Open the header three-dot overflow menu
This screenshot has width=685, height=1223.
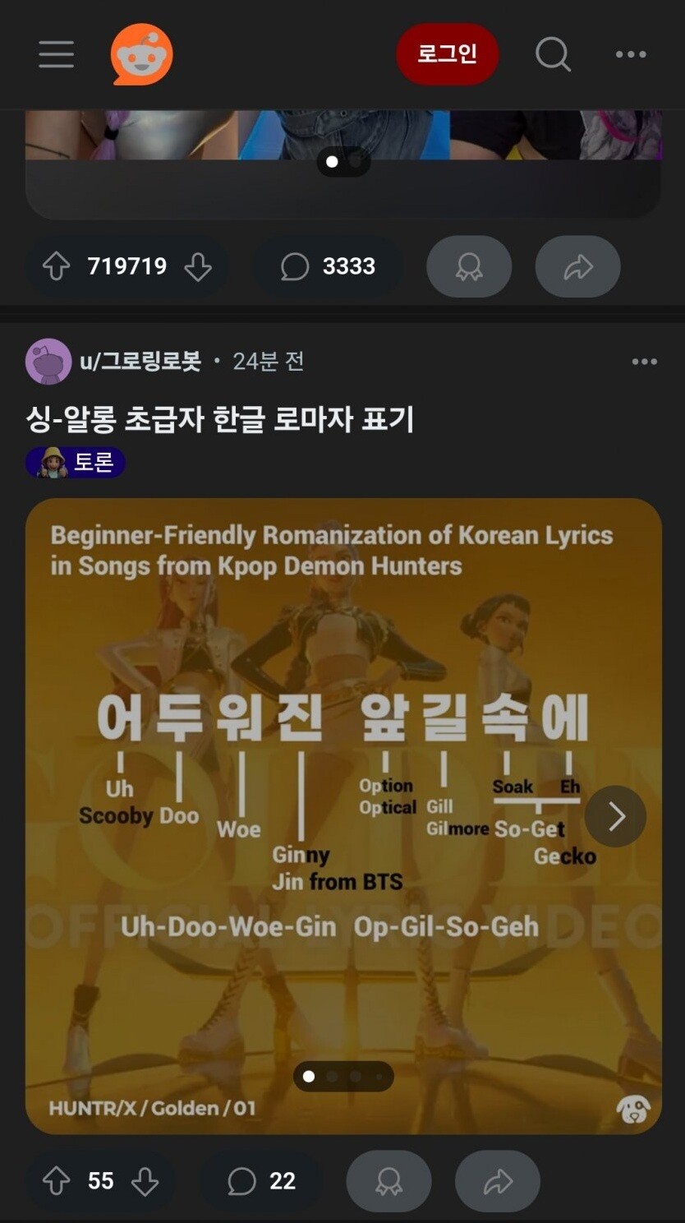tap(631, 54)
